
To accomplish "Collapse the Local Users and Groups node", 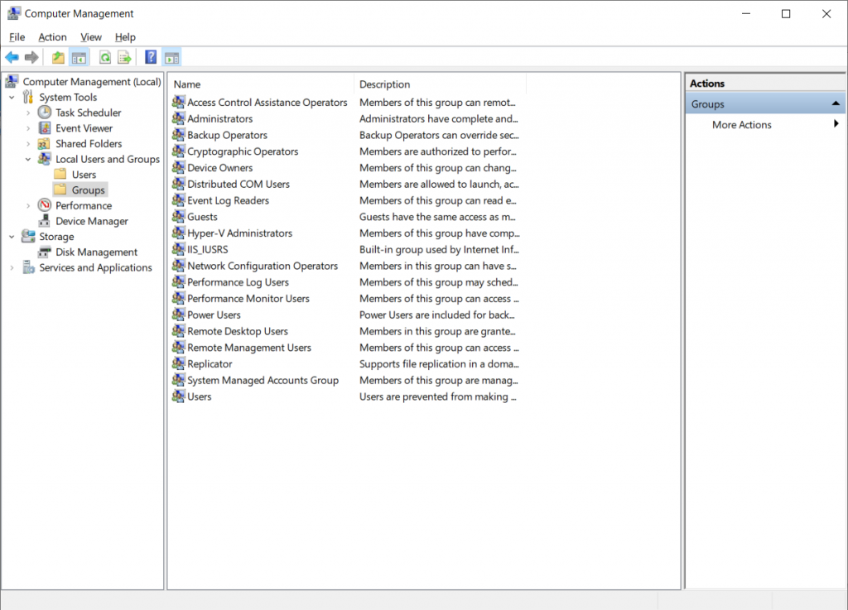I will click(x=28, y=160).
